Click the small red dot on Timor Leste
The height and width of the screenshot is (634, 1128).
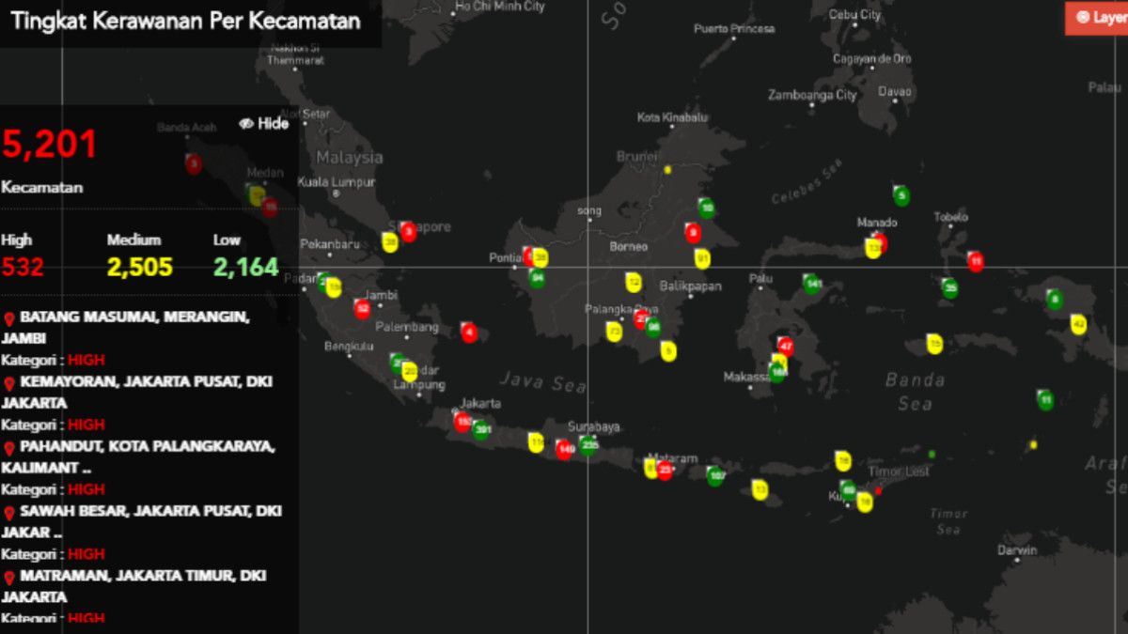(x=879, y=490)
